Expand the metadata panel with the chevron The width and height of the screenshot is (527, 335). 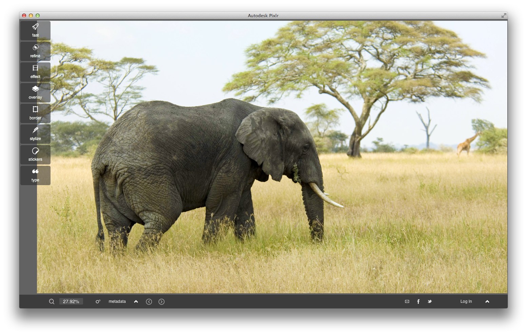(x=136, y=301)
